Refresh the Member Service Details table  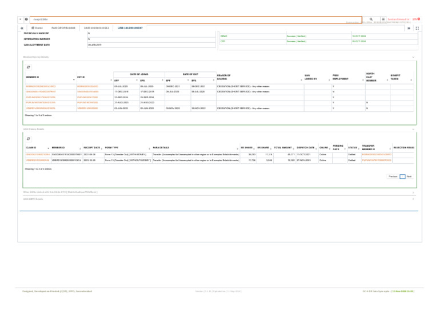click(28, 67)
